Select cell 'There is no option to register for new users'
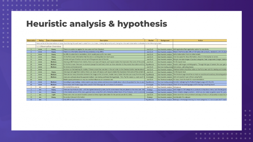 coord(104,49)
